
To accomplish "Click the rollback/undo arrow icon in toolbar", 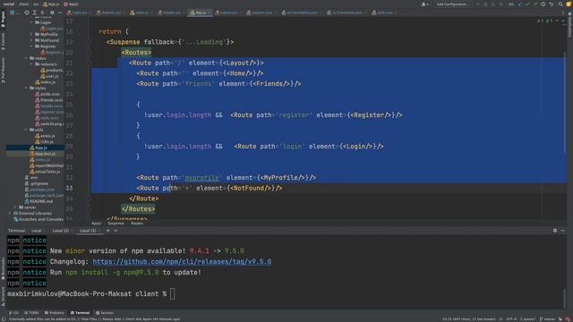I will pyautogui.click(x=551, y=4).
